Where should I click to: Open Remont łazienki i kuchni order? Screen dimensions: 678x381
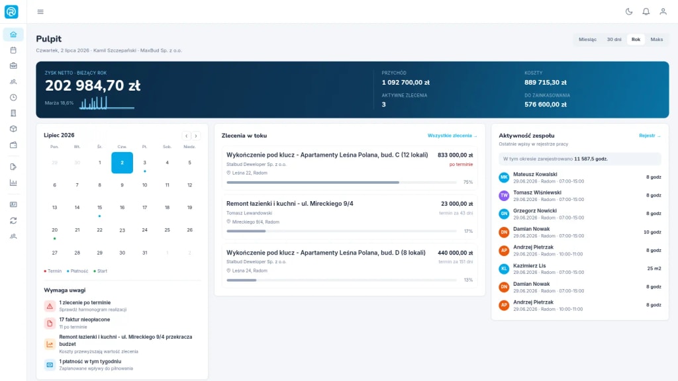tap(350, 217)
